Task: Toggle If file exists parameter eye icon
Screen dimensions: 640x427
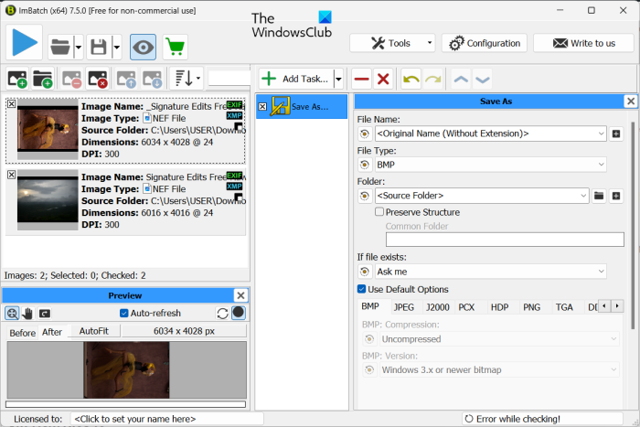Action: point(365,272)
